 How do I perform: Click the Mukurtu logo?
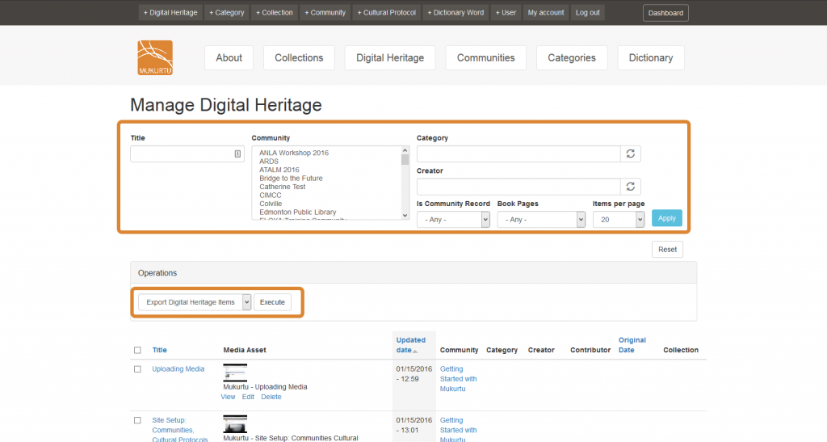155,57
